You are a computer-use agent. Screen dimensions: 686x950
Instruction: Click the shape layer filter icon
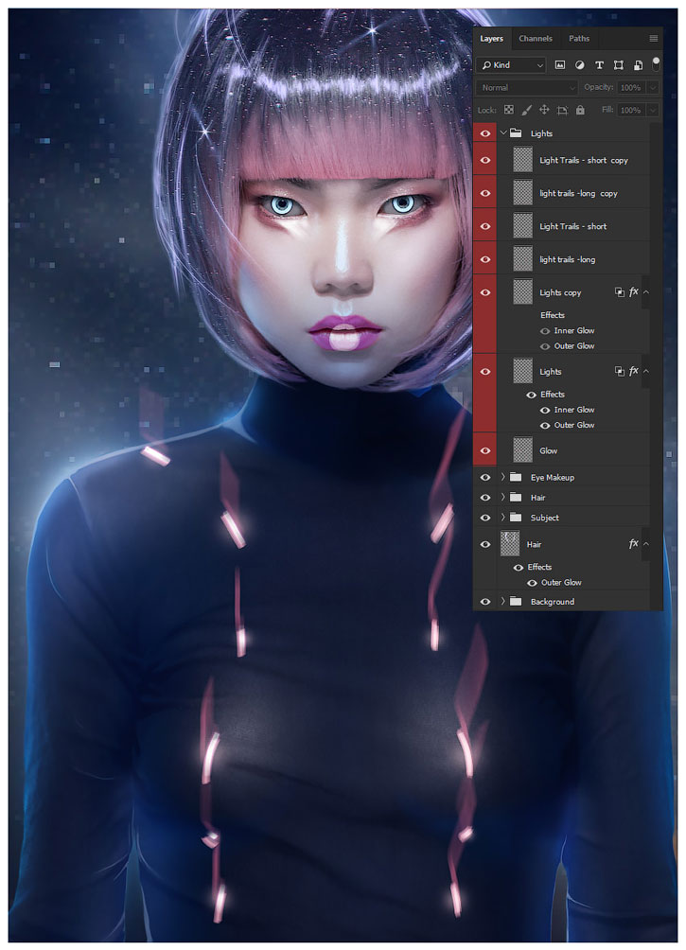click(x=618, y=65)
